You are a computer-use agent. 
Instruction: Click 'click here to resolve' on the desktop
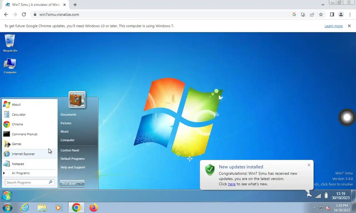(337, 184)
